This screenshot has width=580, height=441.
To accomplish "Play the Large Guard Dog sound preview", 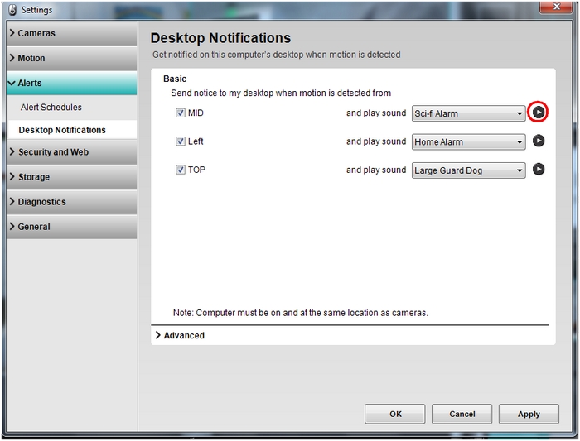I will pos(539,170).
